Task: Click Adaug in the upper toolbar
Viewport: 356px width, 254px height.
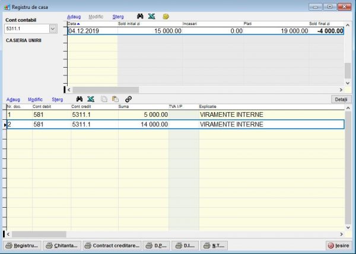Action: tap(74, 17)
